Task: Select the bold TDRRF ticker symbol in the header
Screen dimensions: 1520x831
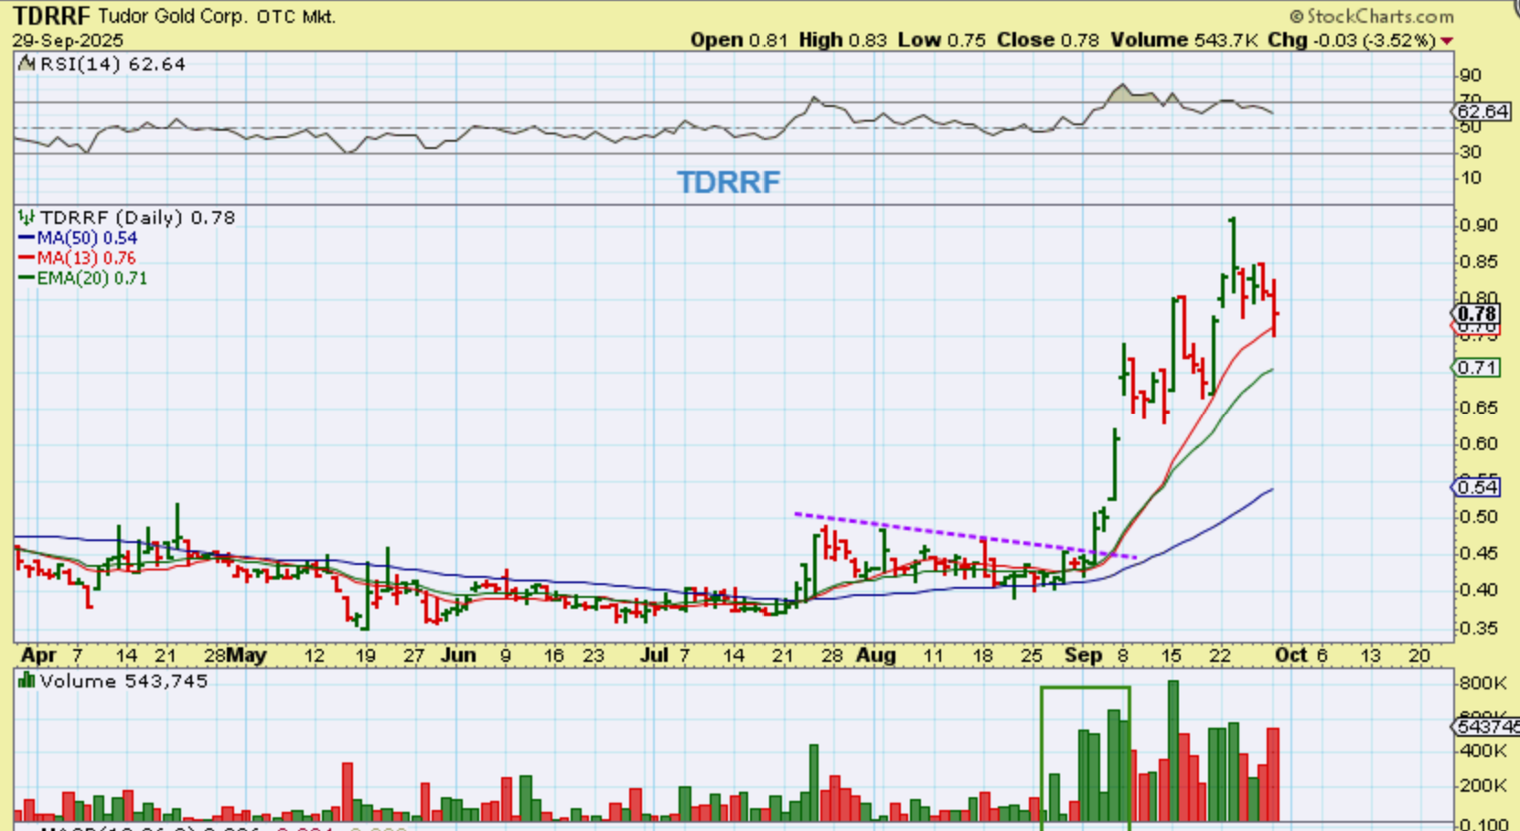Action: [x=51, y=16]
